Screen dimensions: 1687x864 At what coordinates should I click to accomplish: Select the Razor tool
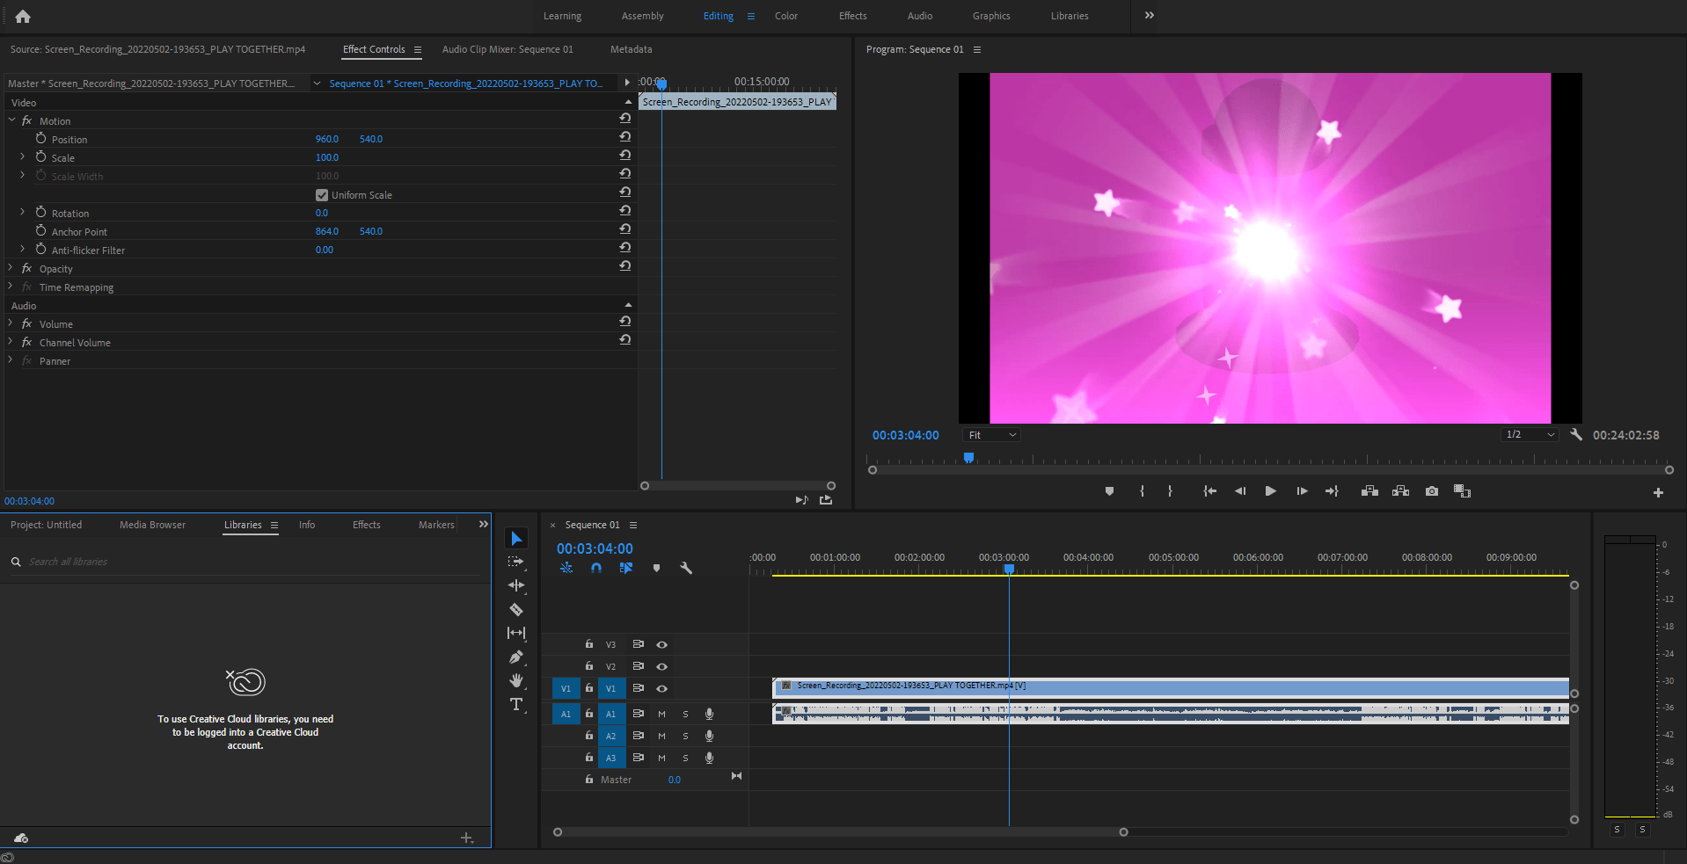[516, 609]
